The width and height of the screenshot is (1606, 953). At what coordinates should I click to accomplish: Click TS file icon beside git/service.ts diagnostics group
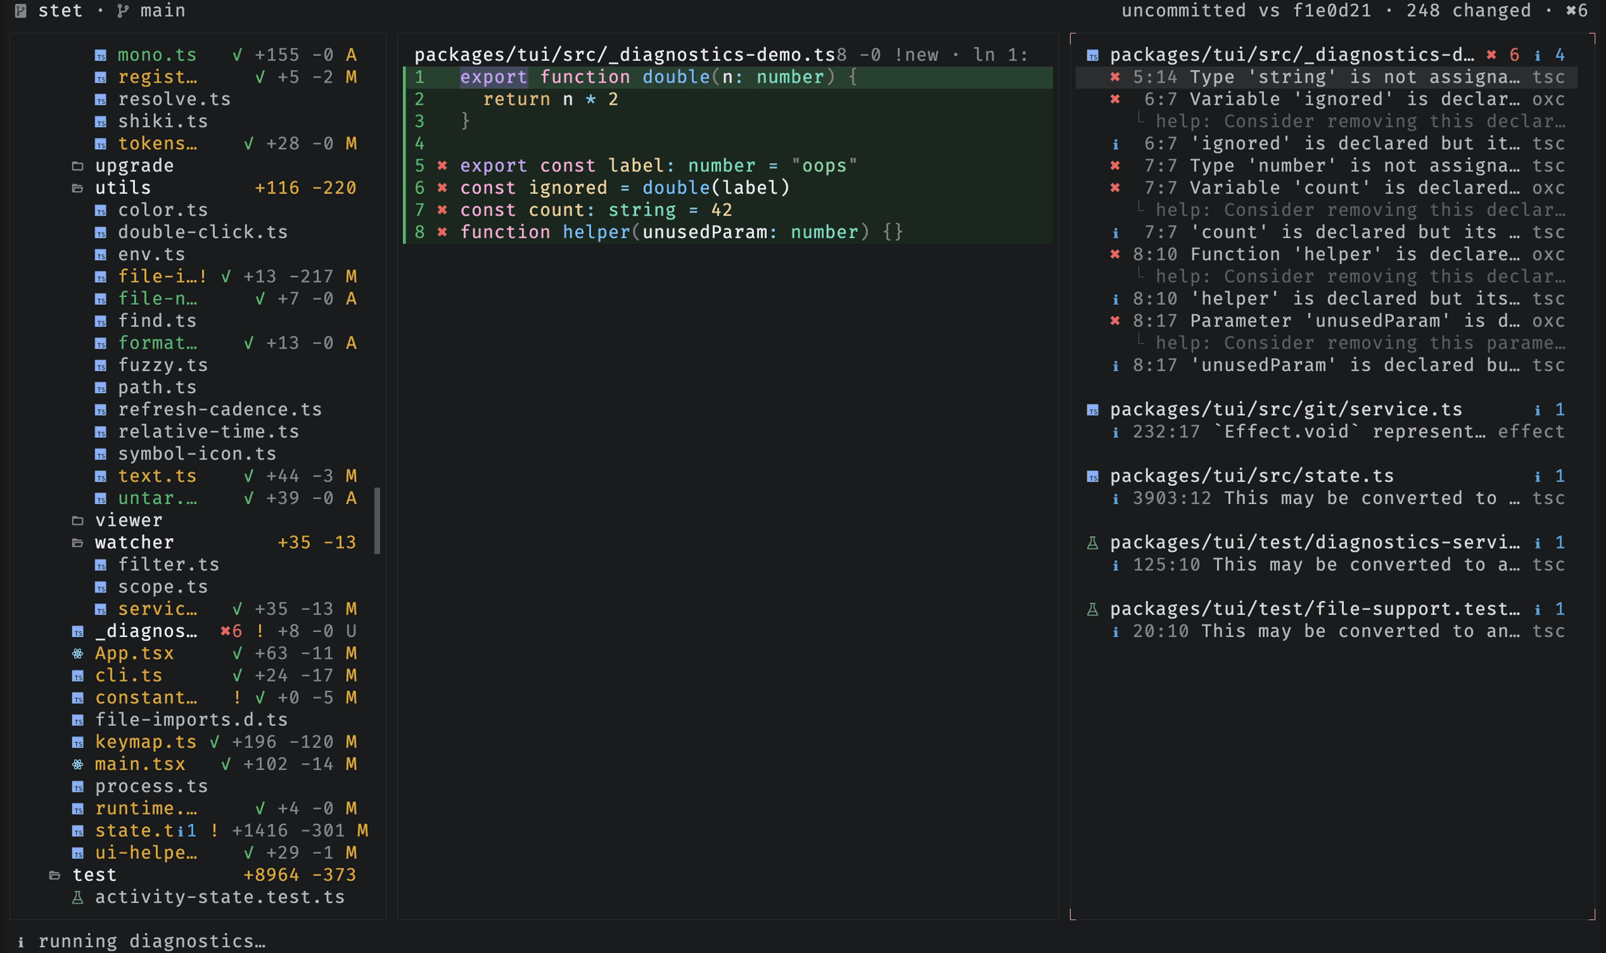(1092, 411)
